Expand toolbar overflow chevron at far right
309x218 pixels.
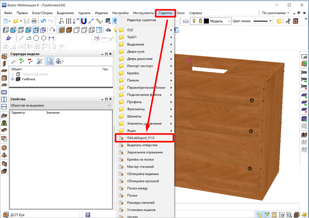[x=306, y=19]
